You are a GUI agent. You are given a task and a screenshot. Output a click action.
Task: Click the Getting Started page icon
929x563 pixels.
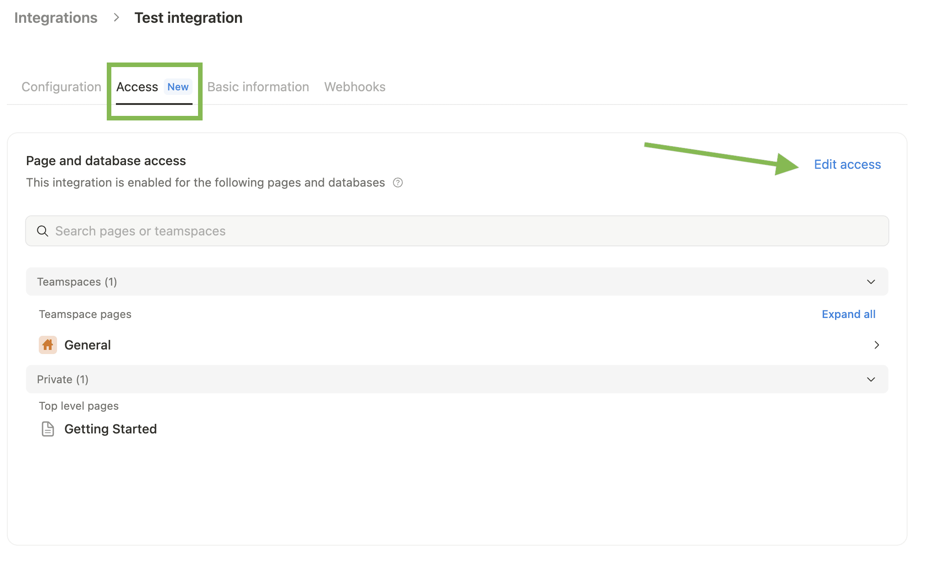(47, 429)
